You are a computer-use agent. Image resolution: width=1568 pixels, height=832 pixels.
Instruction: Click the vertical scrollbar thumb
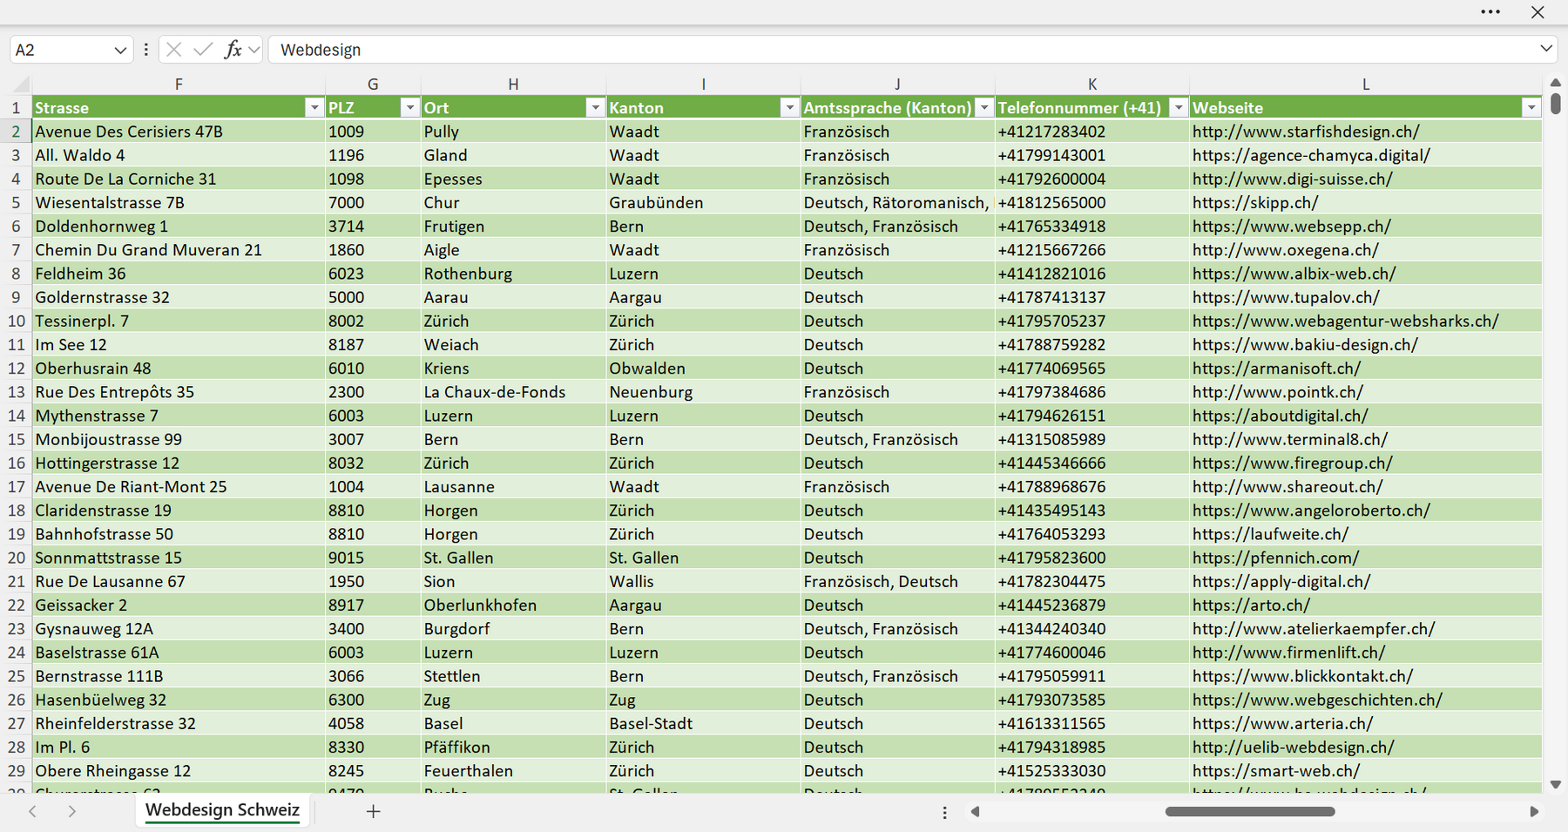coord(1556,103)
